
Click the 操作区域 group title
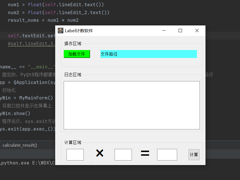click(x=73, y=44)
